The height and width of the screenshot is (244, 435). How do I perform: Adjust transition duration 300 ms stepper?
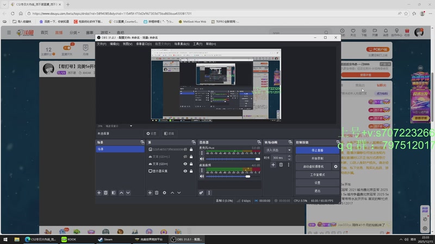(x=289, y=158)
